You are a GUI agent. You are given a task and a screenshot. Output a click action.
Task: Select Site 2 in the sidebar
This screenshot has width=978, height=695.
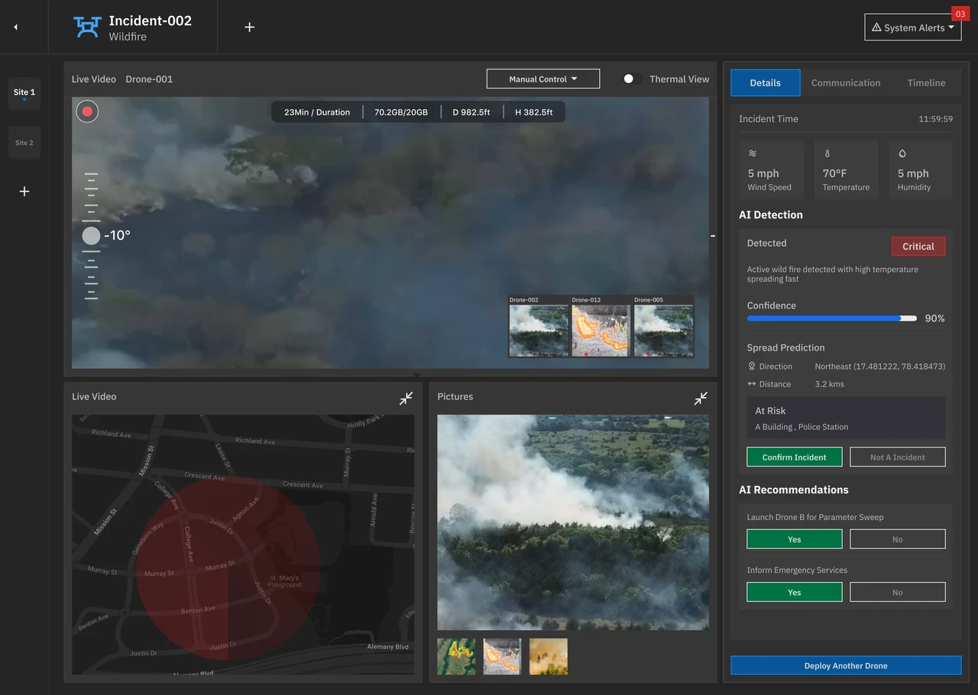24,143
